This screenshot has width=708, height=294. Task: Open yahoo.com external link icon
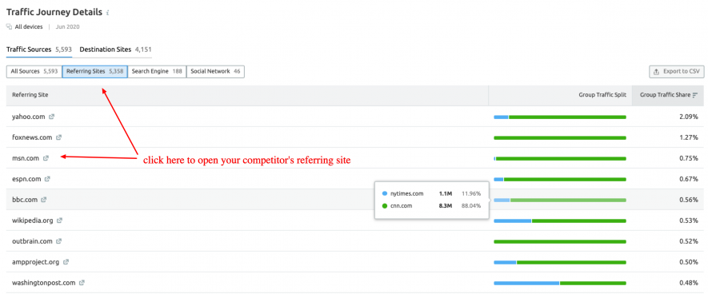click(51, 117)
